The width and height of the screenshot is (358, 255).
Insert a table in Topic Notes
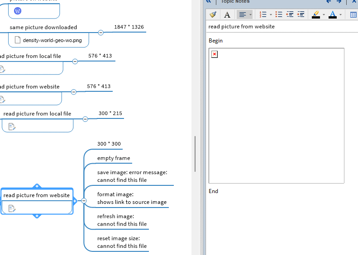click(x=353, y=14)
